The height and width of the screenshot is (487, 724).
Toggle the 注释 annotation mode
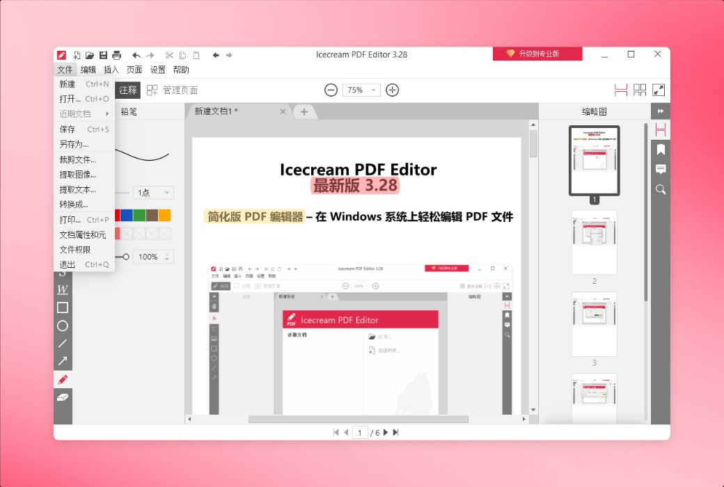[127, 90]
